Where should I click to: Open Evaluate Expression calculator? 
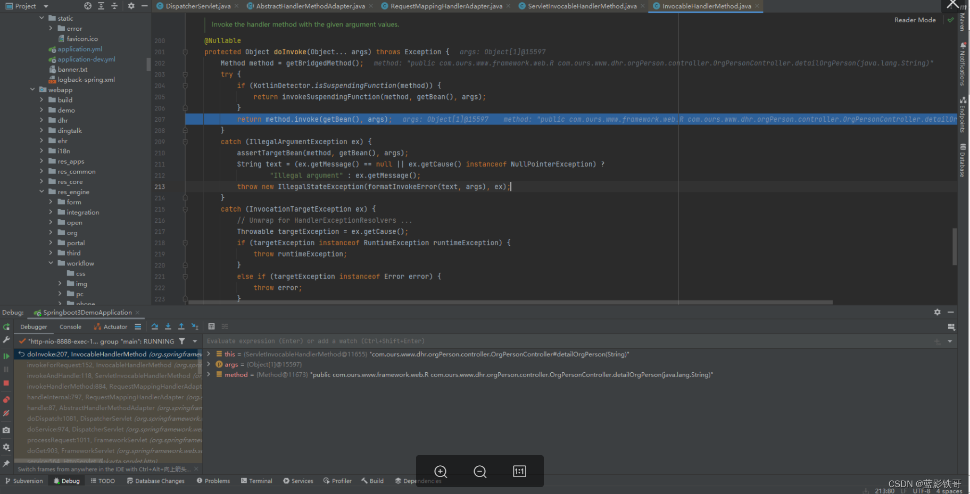pyautogui.click(x=211, y=326)
